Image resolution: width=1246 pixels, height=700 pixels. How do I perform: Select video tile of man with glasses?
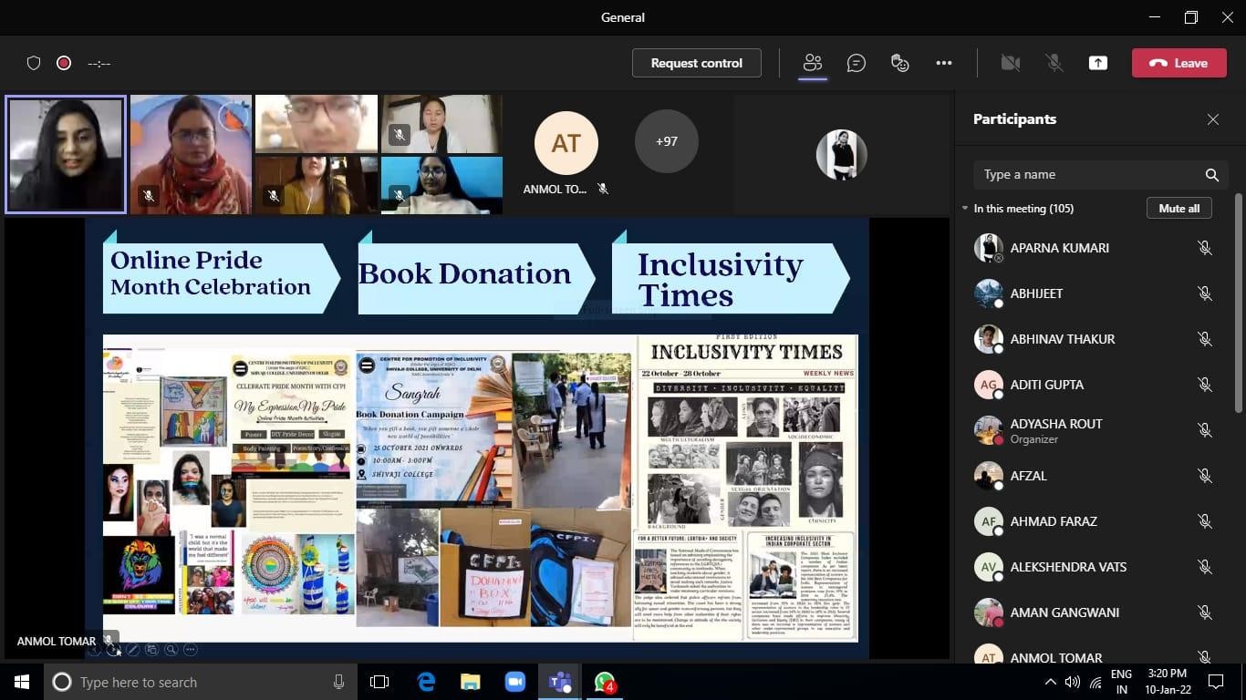click(x=317, y=123)
